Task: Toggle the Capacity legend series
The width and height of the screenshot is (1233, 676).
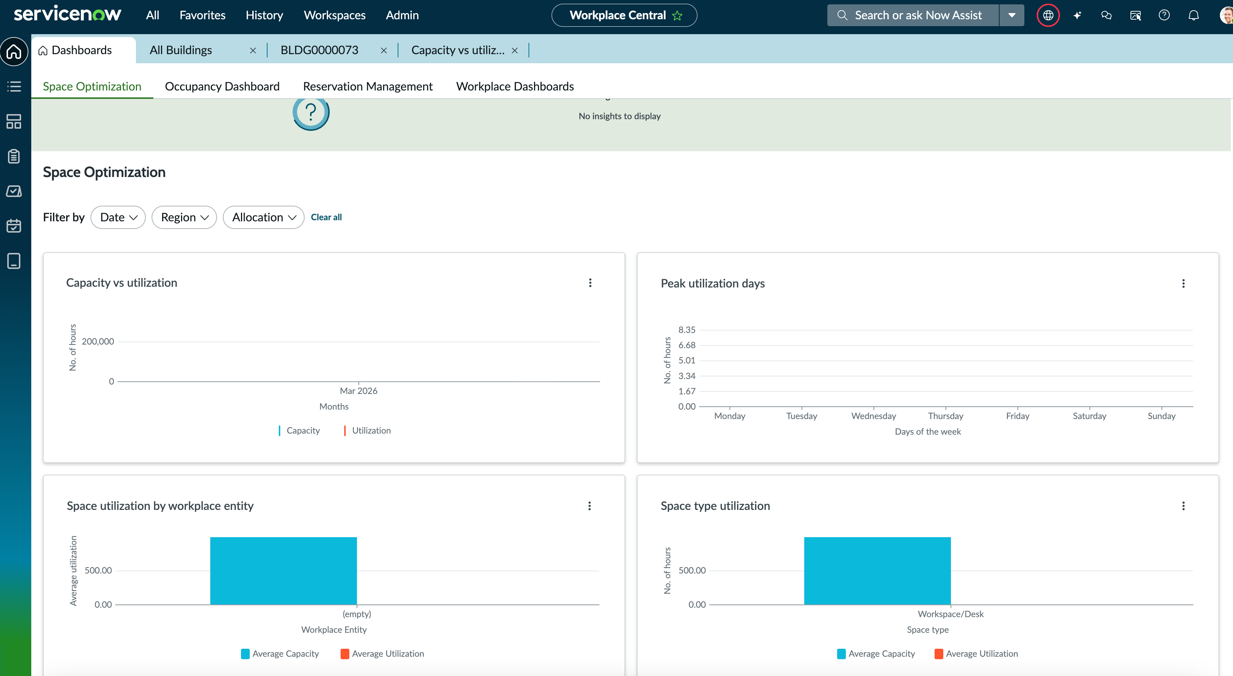Action: [299, 431]
